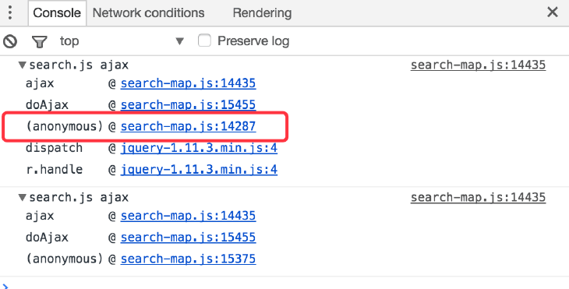
Task: Open the three-dot drawer menu
Action: point(10,12)
